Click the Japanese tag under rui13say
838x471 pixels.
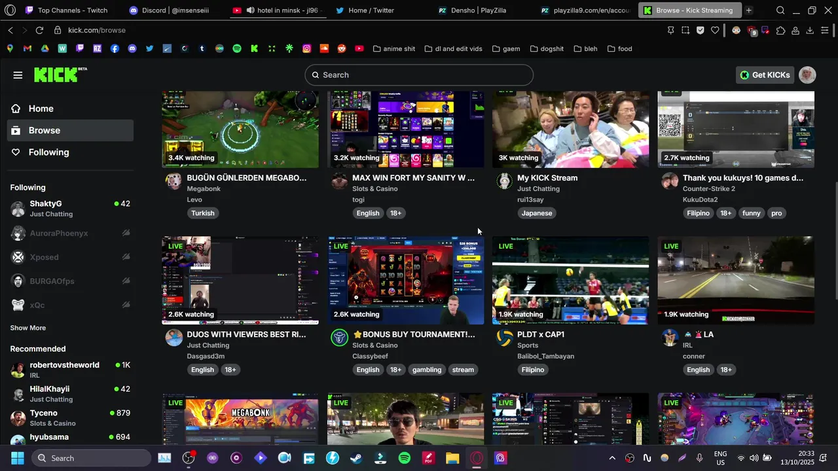(537, 213)
